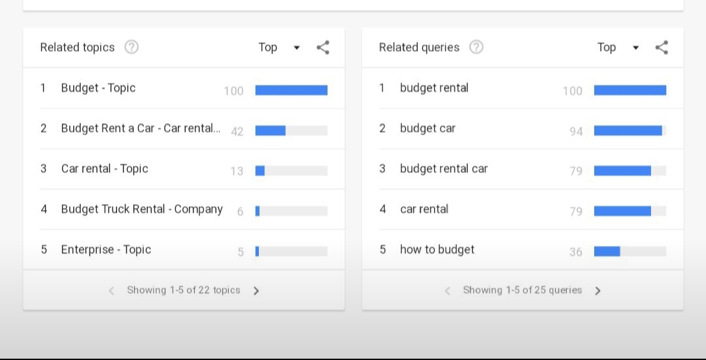Viewport: 706px width, 360px height.
Task: Go to next page of related queries
Action: tap(597, 291)
